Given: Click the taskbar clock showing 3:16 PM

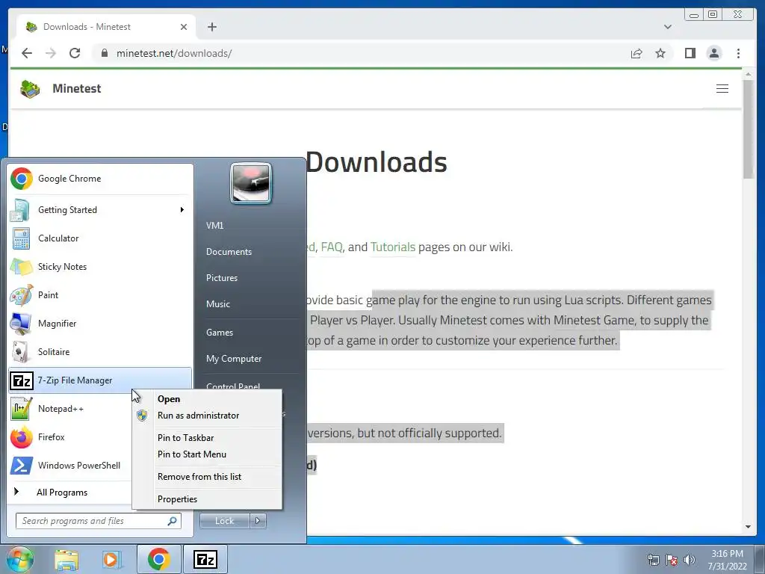Looking at the screenshot, I should 728,560.
